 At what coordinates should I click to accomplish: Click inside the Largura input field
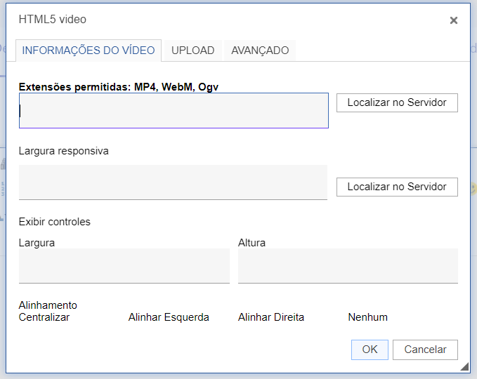click(124, 266)
